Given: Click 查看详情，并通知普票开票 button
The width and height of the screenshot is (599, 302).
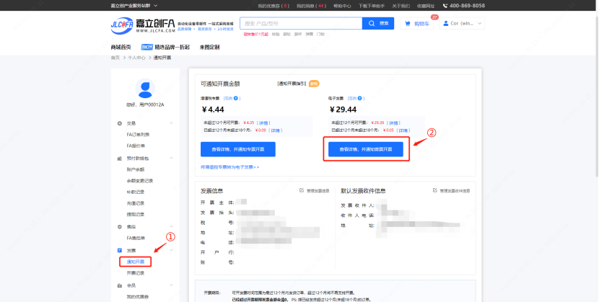Looking at the screenshot, I should click(x=366, y=149).
